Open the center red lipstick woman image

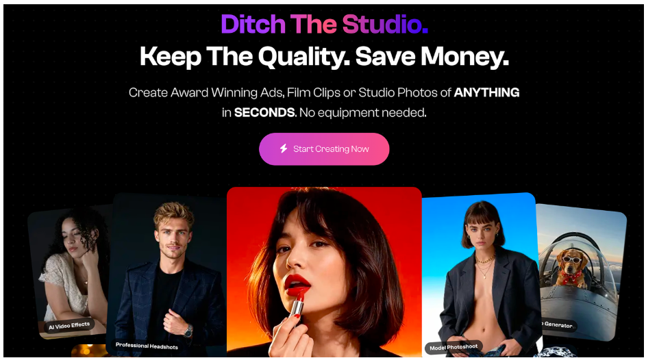(324, 272)
